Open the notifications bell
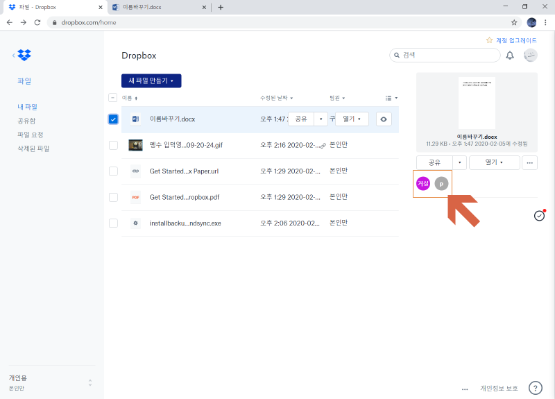 510,56
